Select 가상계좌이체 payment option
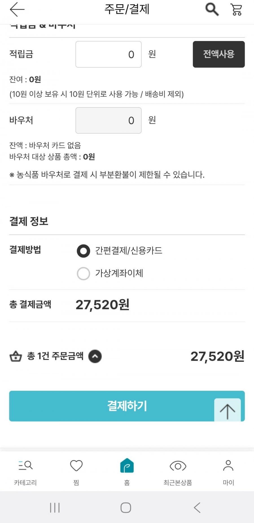The width and height of the screenshot is (254, 523). click(x=84, y=274)
